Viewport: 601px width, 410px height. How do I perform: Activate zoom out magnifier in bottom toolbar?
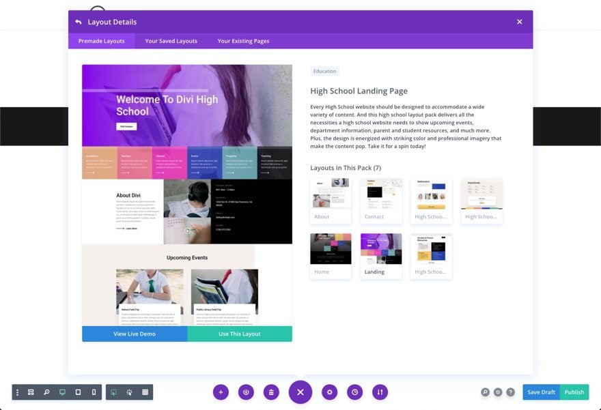tap(46, 392)
